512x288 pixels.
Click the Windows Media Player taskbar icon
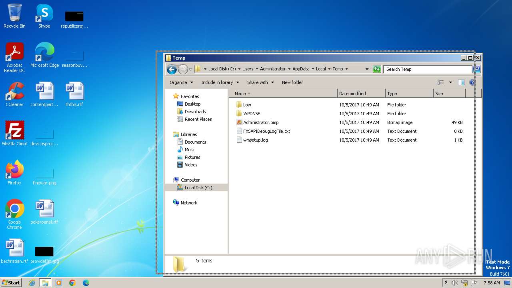click(x=59, y=283)
